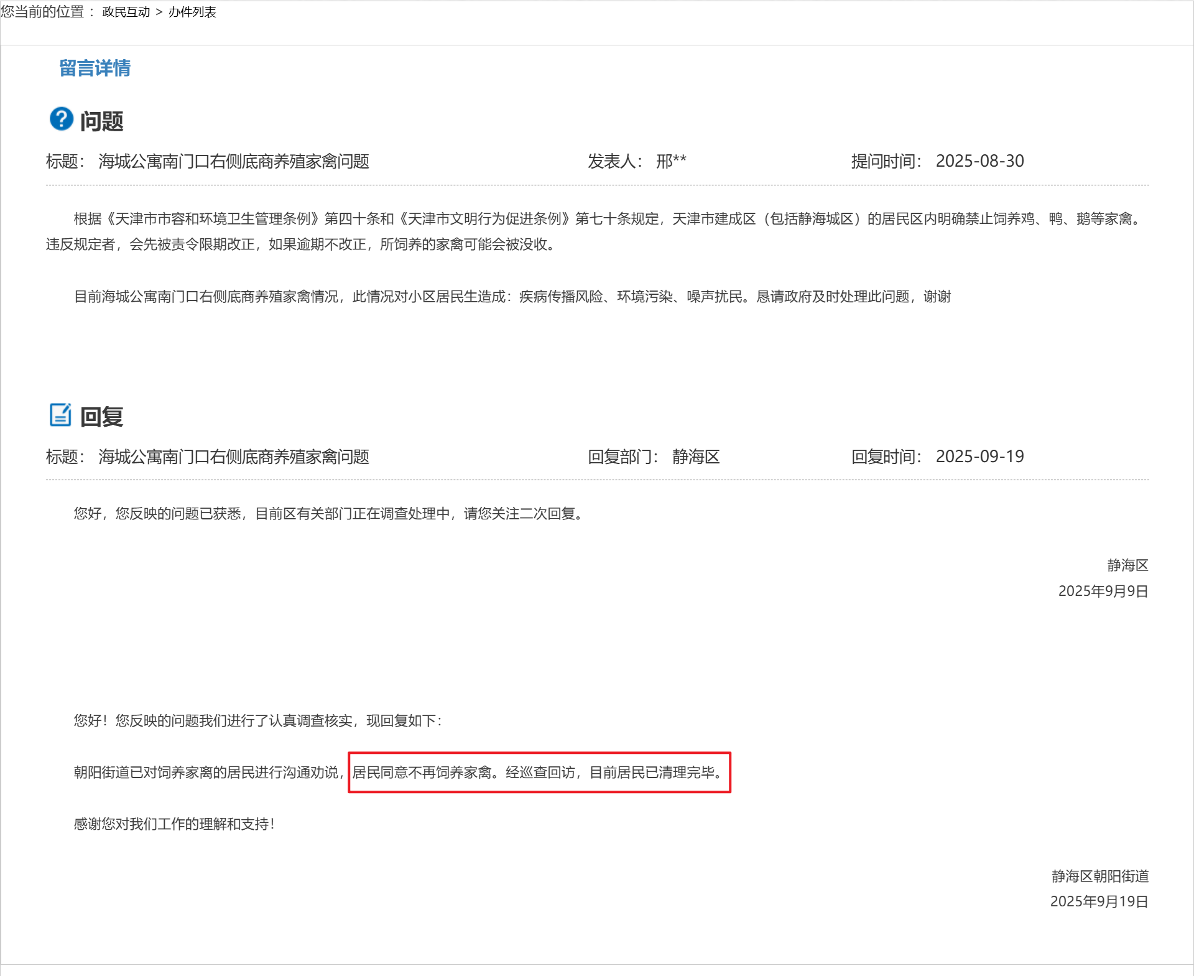Image resolution: width=1194 pixels, height=976 pixels.
Task: Open the 政民互动 breadcrumb link
Action: point(126,12)
